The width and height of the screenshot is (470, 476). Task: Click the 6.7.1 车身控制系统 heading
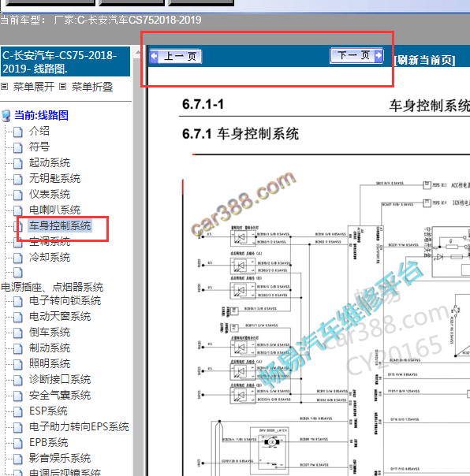point(241,134)
